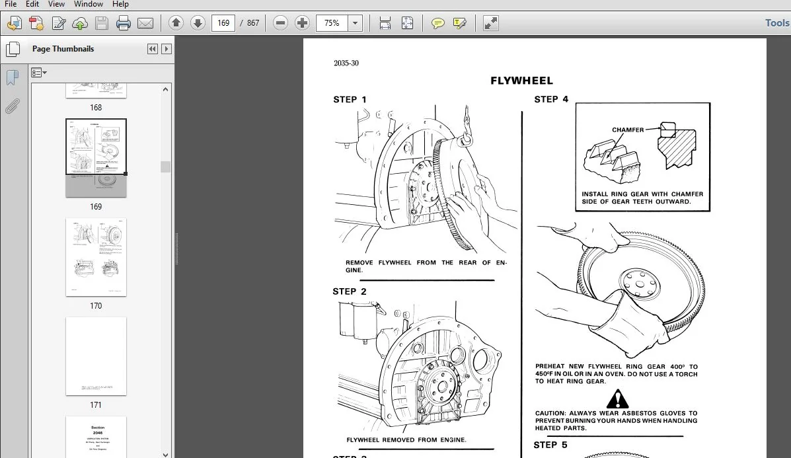The width and height of the screenshot is (791, 458).
Task: Click the scrolling mode icon
Action: 385,23
